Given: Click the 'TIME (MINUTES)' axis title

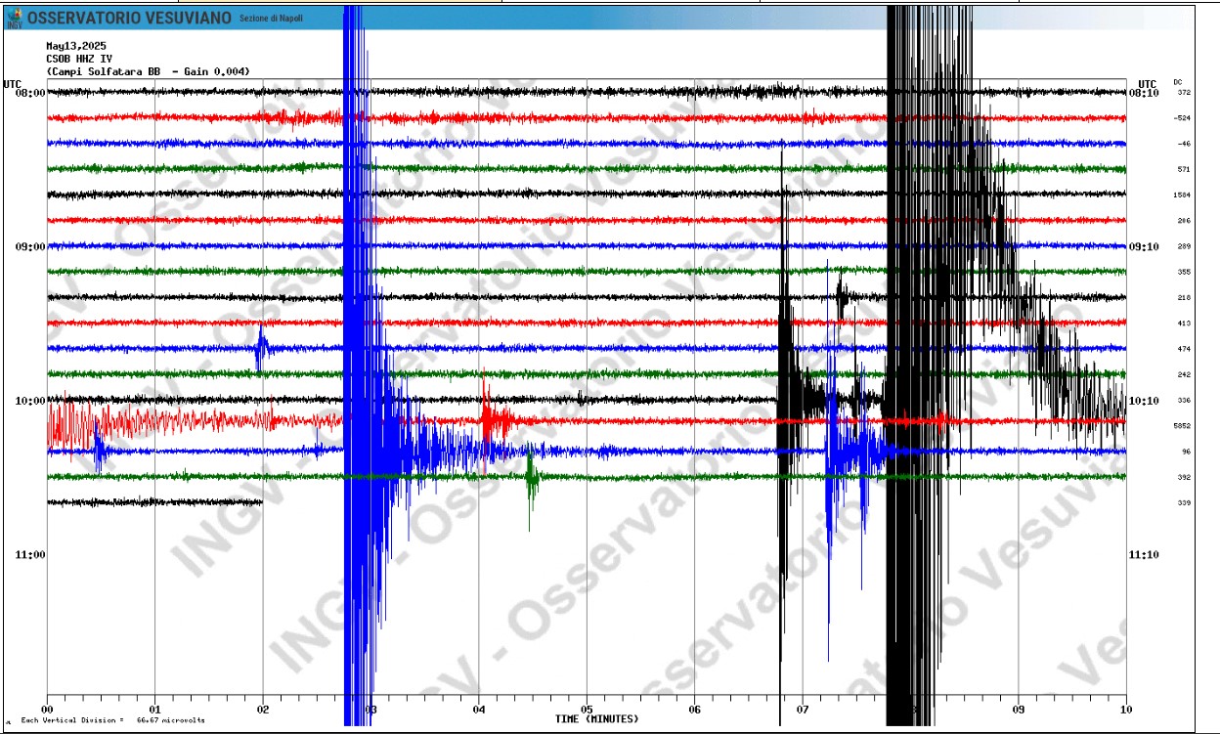Looking at the screenshot, I should click(x=596, y=719).
